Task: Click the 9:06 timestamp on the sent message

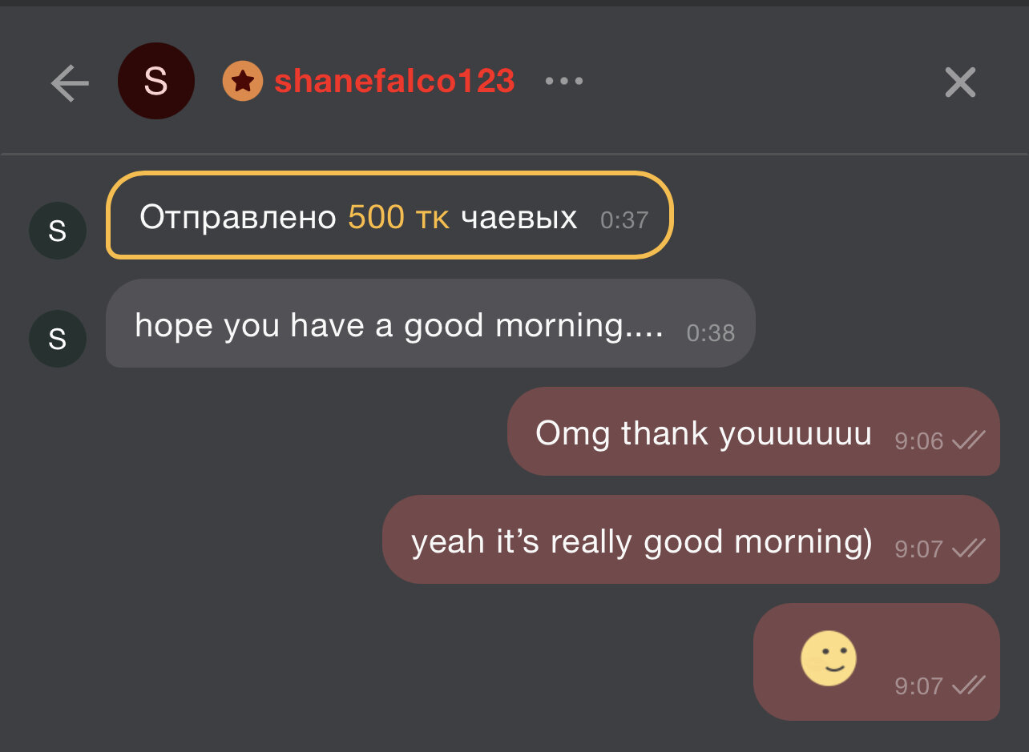Action: (919, 440)
